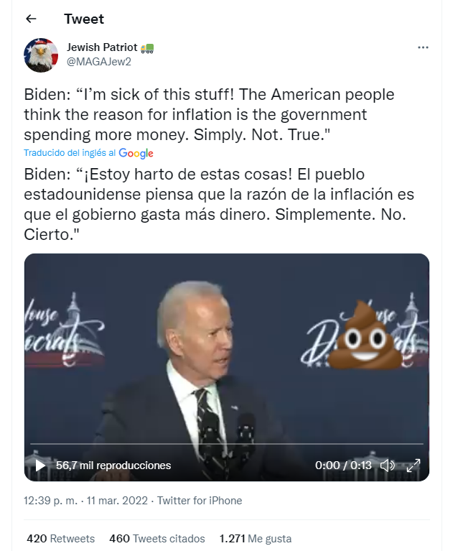Expand the video to fullscreen
This screenshot has width=453, height=551.
coord(413,466)
